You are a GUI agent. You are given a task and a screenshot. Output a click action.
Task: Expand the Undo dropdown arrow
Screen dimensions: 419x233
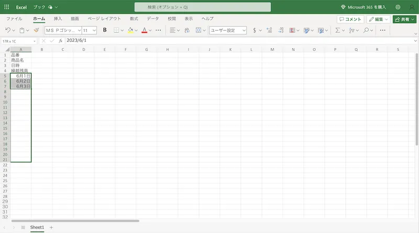point(14,30)
